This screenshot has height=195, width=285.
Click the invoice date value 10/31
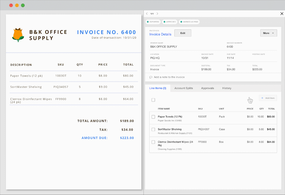point(205,58)
